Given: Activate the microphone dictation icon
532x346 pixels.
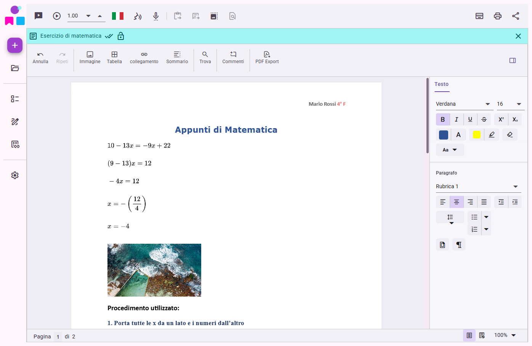Looking at the screenshot, I should 156,16.
